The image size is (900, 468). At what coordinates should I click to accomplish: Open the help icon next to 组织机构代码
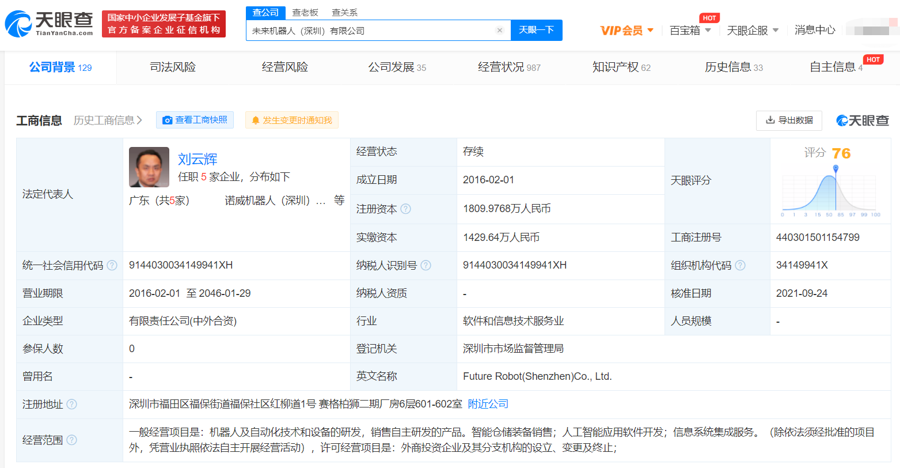pyautogui.click(x=740, y=266)
